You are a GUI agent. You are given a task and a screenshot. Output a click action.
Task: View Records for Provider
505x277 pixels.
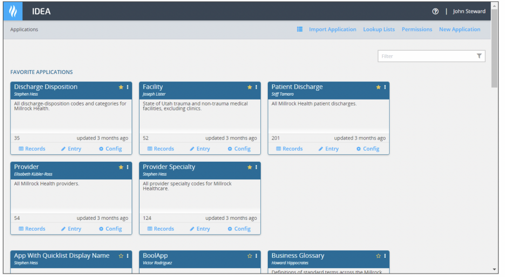click(x=32, y=229)
